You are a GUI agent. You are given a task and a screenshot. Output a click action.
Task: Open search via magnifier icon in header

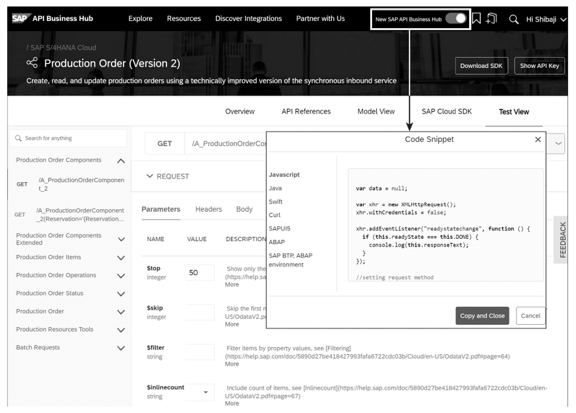click(514, 19)
